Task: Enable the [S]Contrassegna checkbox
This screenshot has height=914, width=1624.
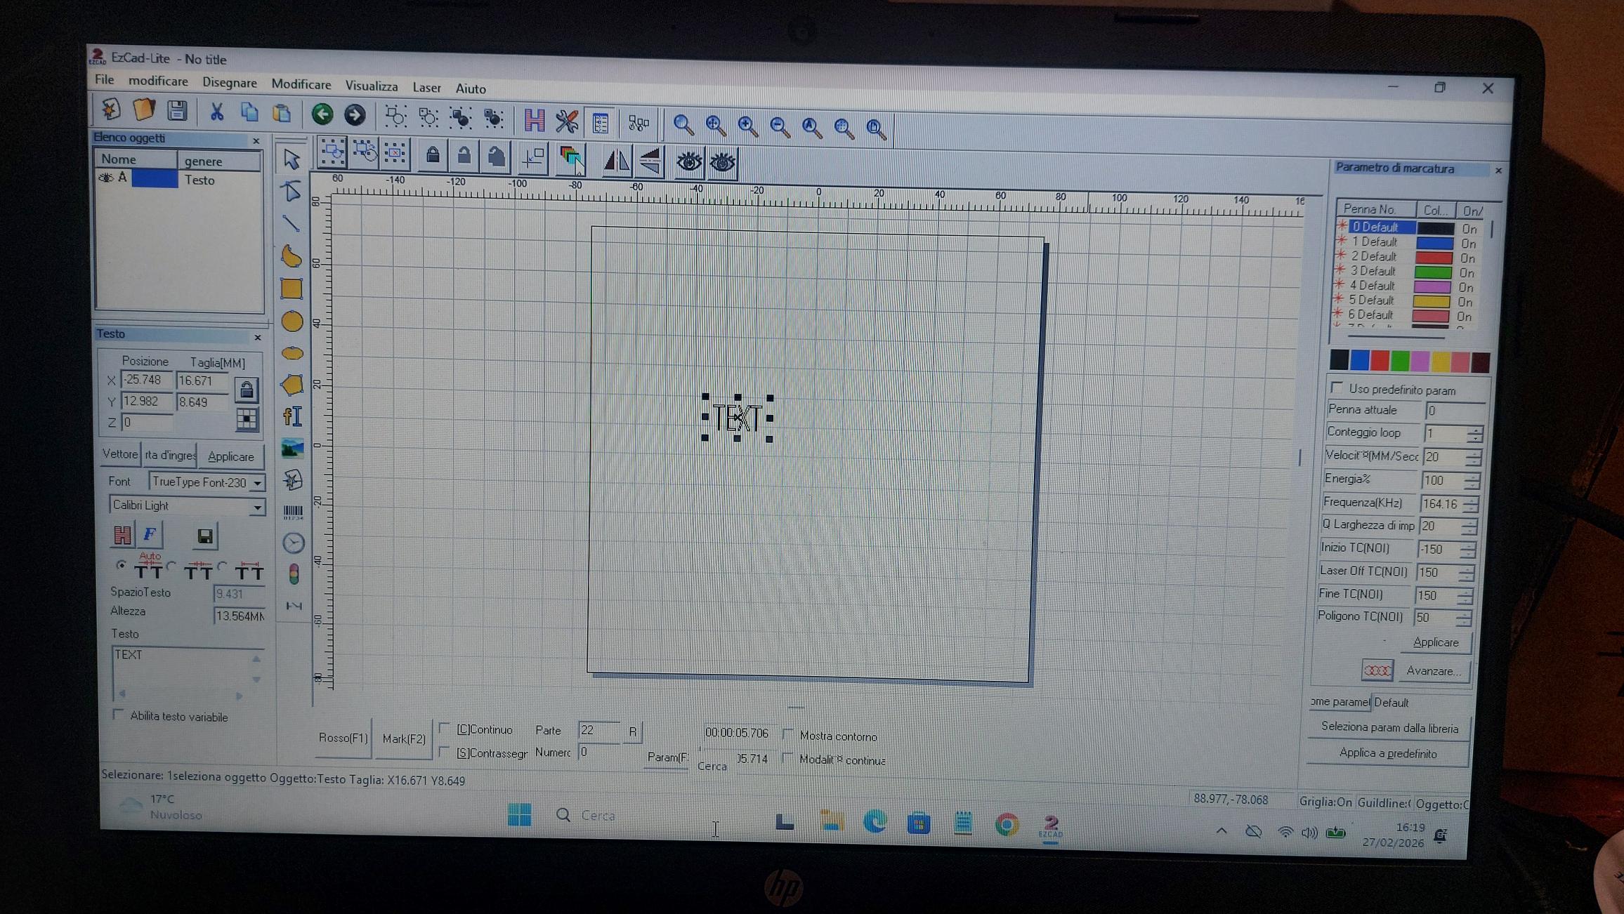Action: (444, 751)
